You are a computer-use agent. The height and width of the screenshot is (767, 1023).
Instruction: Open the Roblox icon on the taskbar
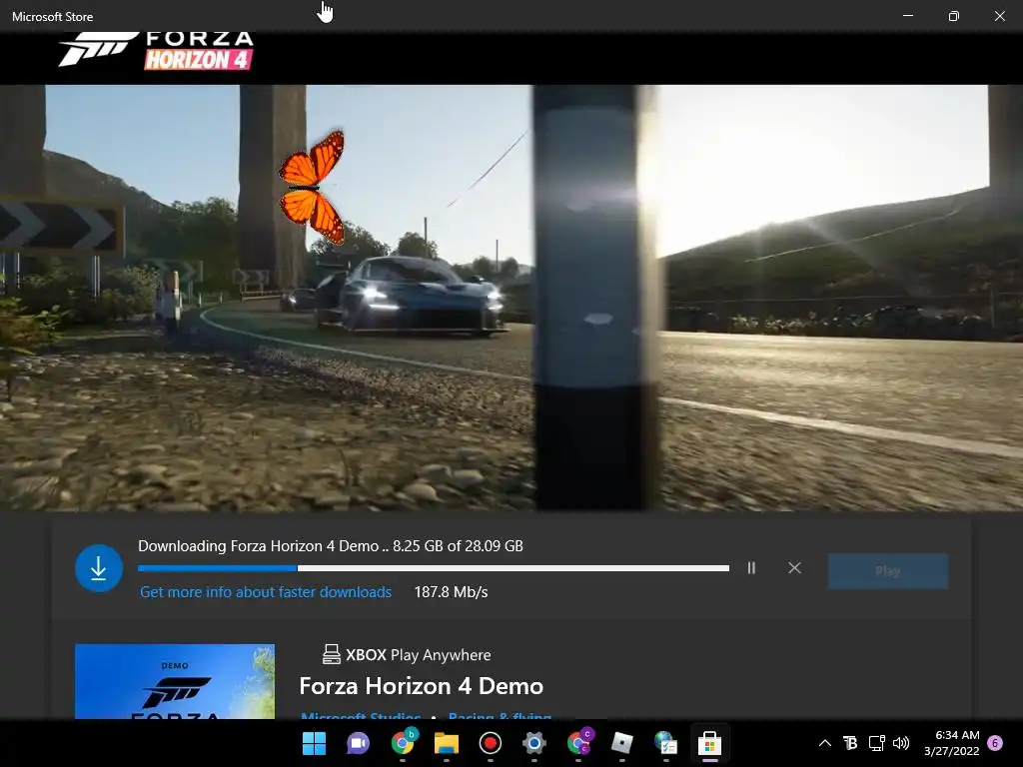click(621, 743)
